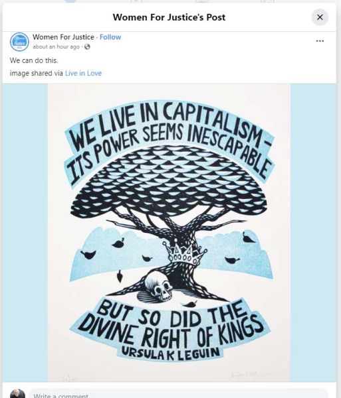The height and width of the screenshot is (398, 341).
Task: Click the tree canopy in the poster
Action: (169, 183)
